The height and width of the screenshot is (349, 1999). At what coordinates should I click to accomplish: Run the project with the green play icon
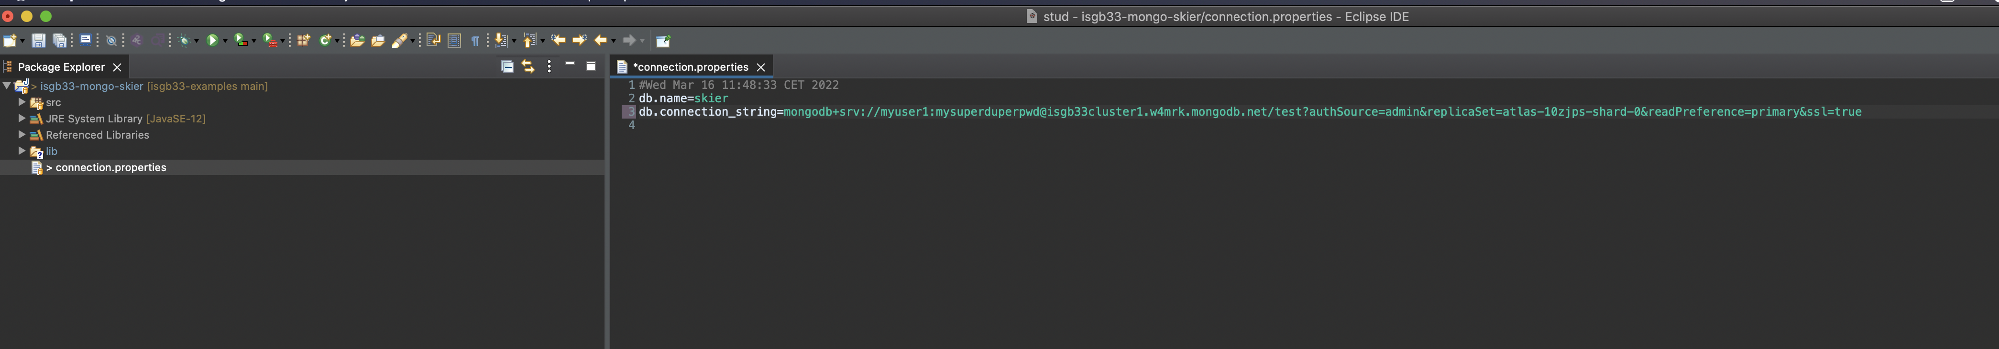pos(212,40)
